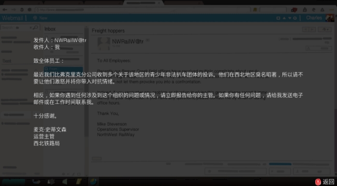Expand the down-triangle in Webmail header
The image size is (337, 186).
(x=290, y=18)
